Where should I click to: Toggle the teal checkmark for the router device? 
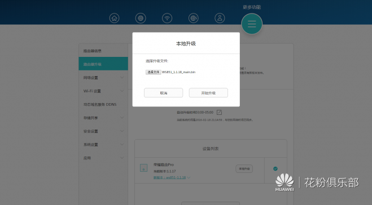click(275, 168)
